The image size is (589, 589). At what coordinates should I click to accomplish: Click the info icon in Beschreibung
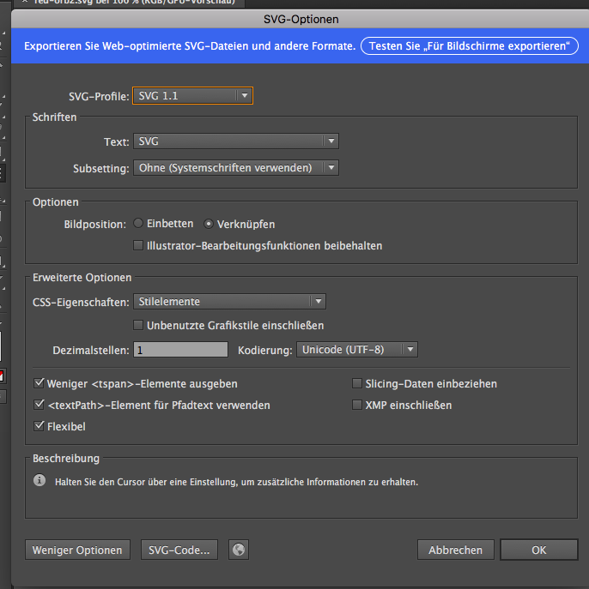pyautogui.click(x=39, y=482)
